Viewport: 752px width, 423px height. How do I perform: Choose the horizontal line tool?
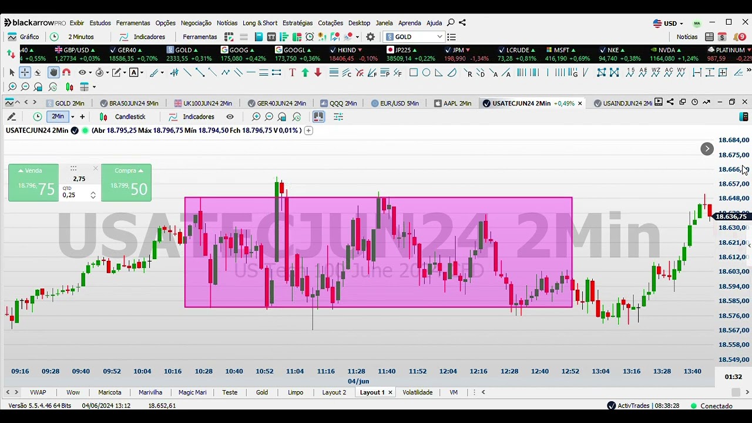click(251, 73)
